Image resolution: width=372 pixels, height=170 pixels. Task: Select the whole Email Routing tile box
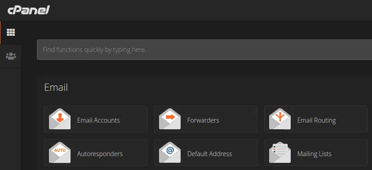click(x=316, y=119)
